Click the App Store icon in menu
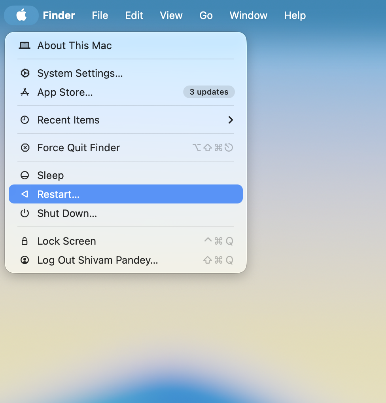Image resolution: width=386 pixels, height=403 pixels. (25, 92)
